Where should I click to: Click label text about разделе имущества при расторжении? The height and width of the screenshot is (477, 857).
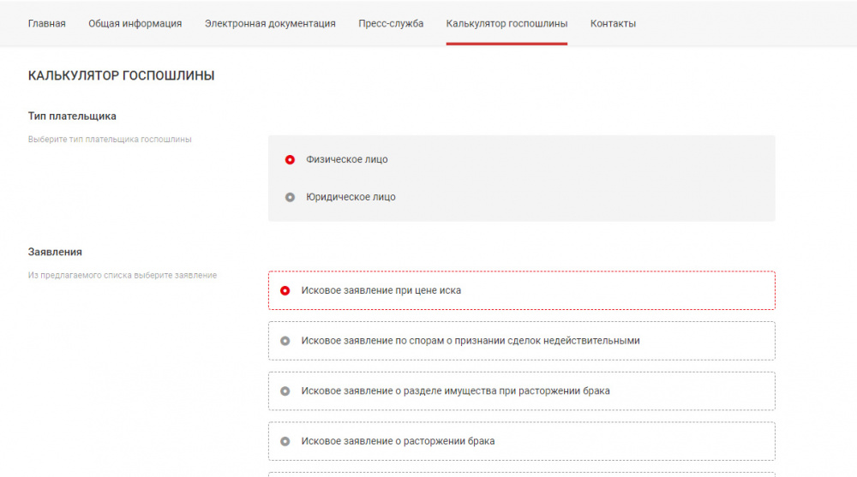tap(455, 391)
